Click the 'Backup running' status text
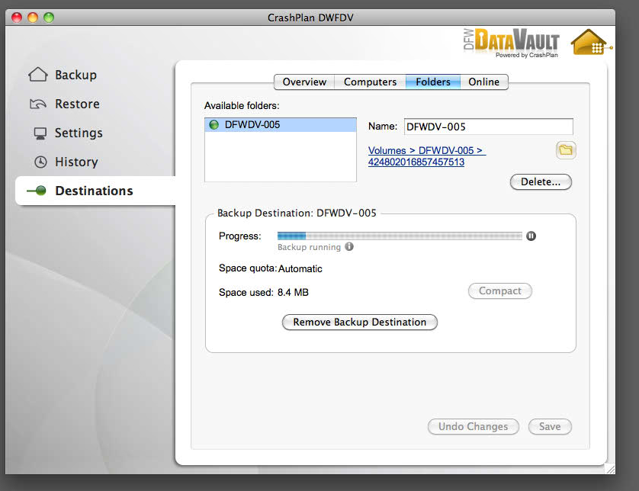Viewport: 639px width, 491px height. pyautogui.click(x=309, y=247)
